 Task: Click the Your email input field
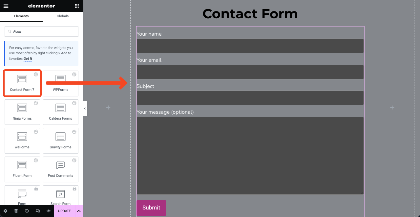coord(250,72)
